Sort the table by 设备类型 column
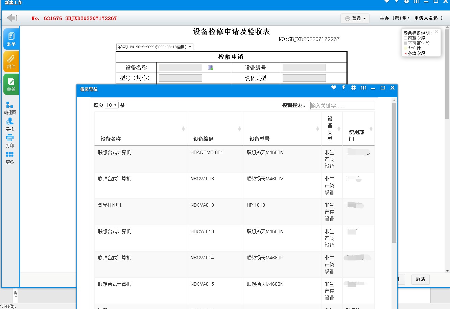Viewport: 450px width, 309px height. click(332, 129)
